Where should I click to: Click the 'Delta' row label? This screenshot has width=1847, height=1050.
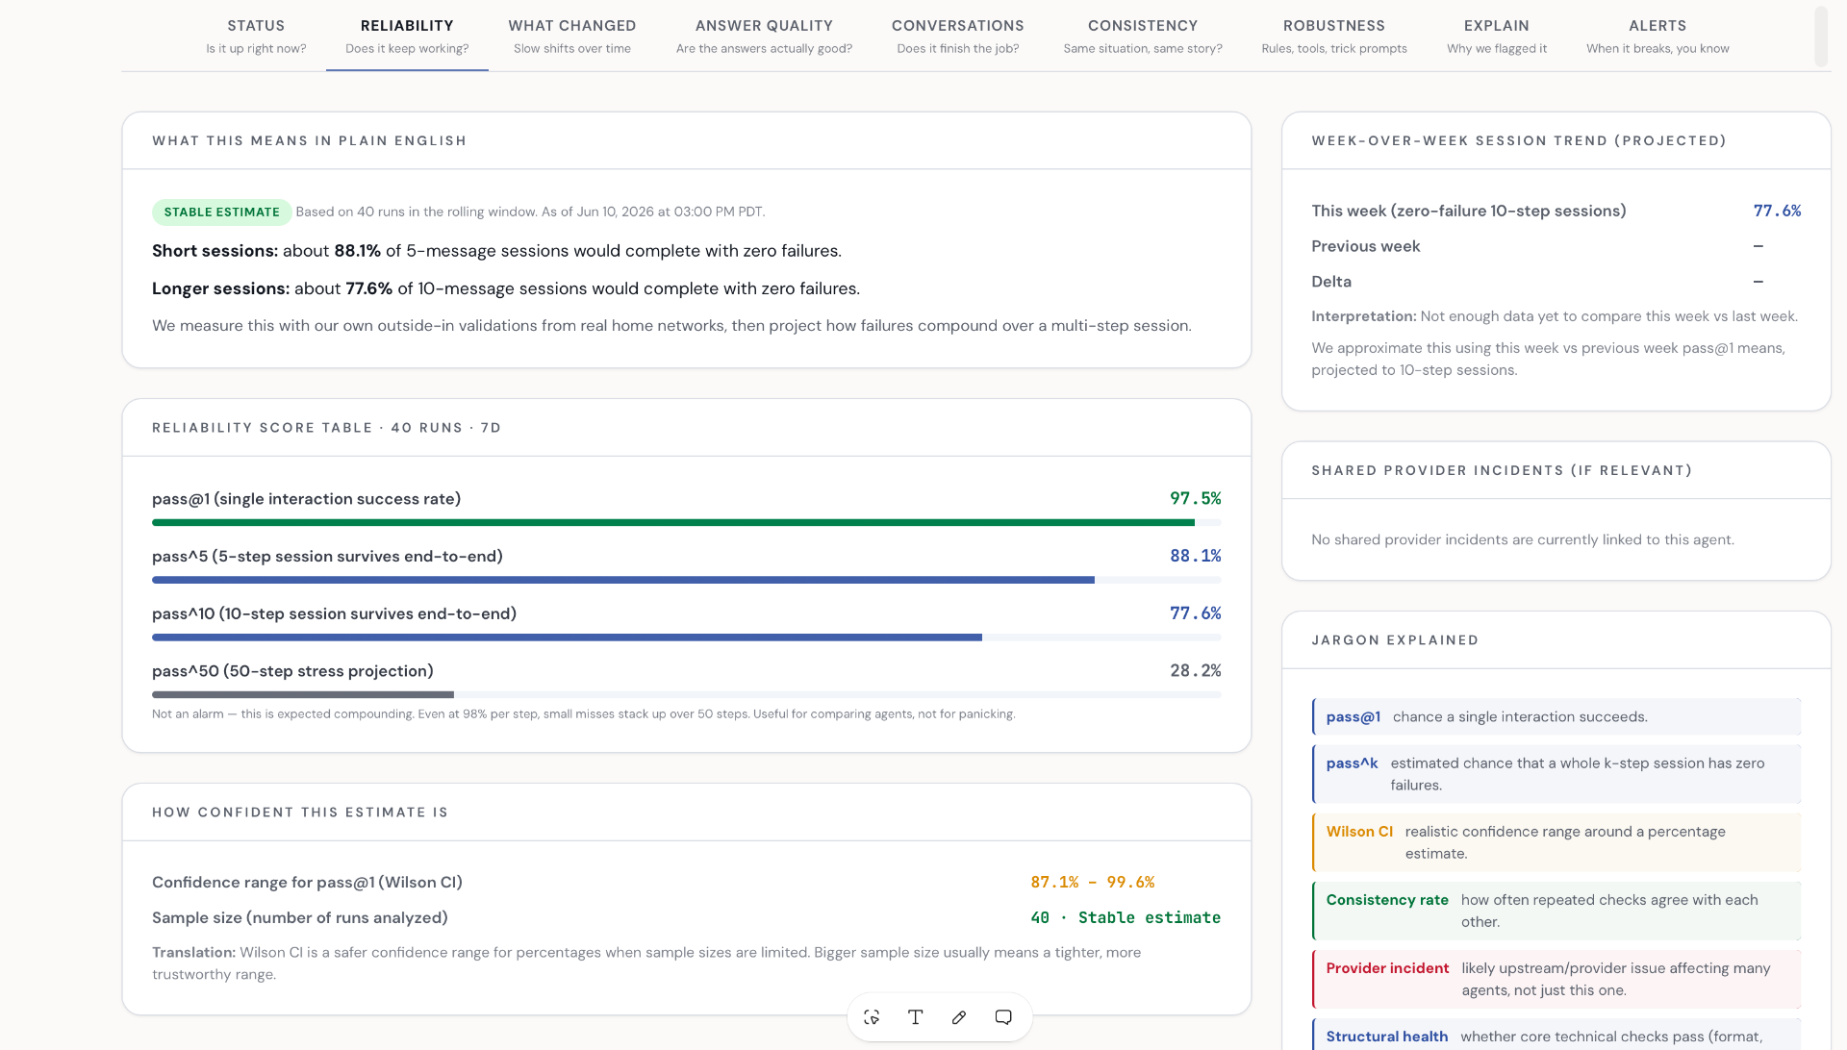click(1331, 282)
